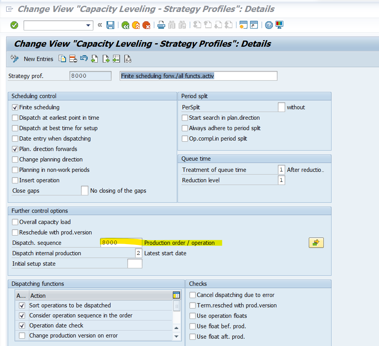Click the Strategy prof. 8000 field

coord(90,76)
